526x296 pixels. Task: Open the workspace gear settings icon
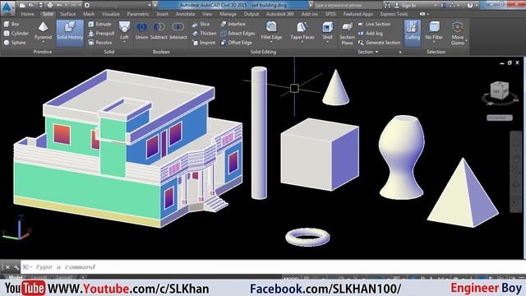click(87, 5)
